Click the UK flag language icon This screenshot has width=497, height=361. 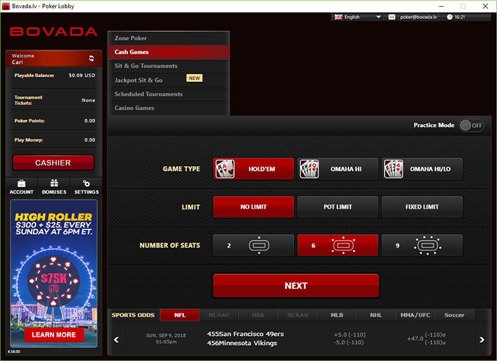click(x=339, y=17)
